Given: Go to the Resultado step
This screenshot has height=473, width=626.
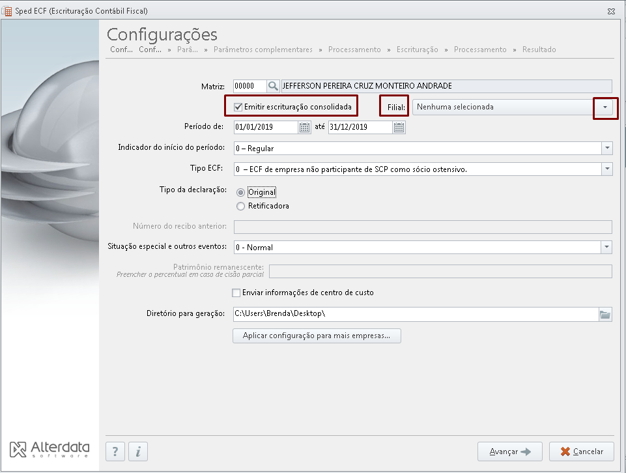Looking at the screenshot, I should click(x=539, y=50).
